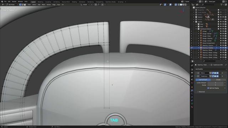
Task: Open the Object properties tab icon
Action: click(x=192, y=87)
